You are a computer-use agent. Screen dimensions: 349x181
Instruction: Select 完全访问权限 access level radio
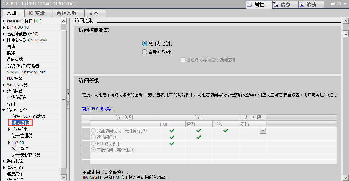[93, 131]
